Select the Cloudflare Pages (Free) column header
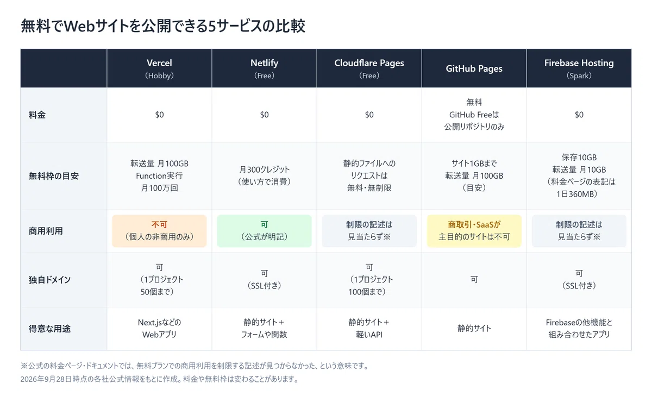The height and width of the screenshot is (396, 652). 369,68
